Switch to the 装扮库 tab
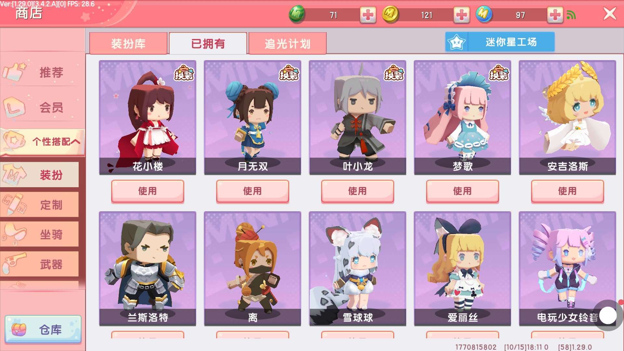624x351 pixels. (128, 43)
